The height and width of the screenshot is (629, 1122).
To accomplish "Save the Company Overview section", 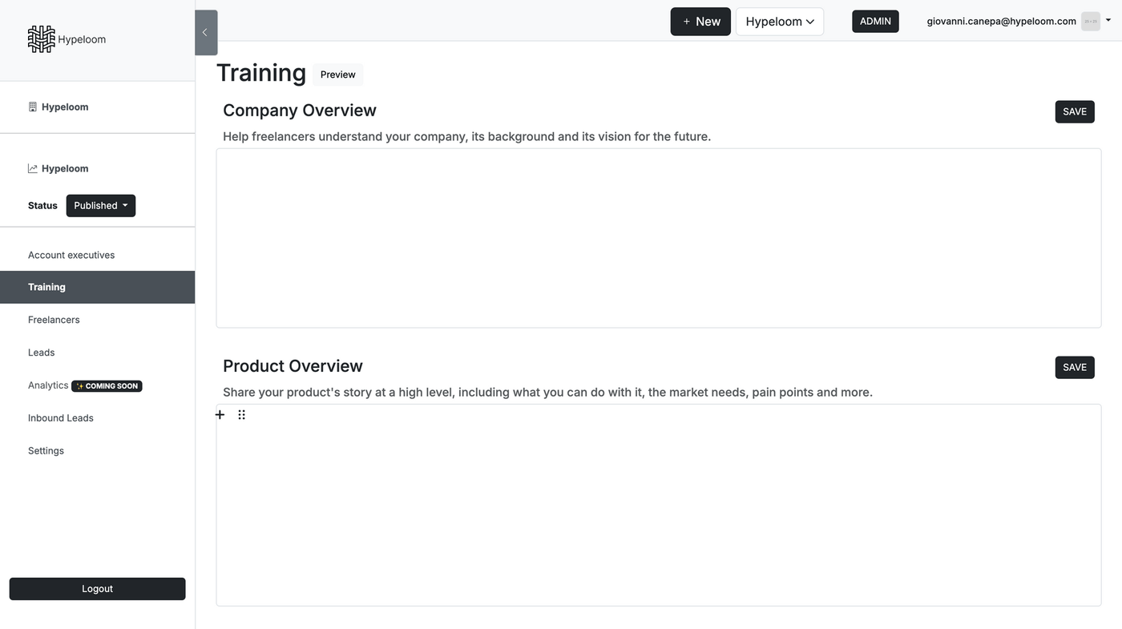I will (1075, 111).
